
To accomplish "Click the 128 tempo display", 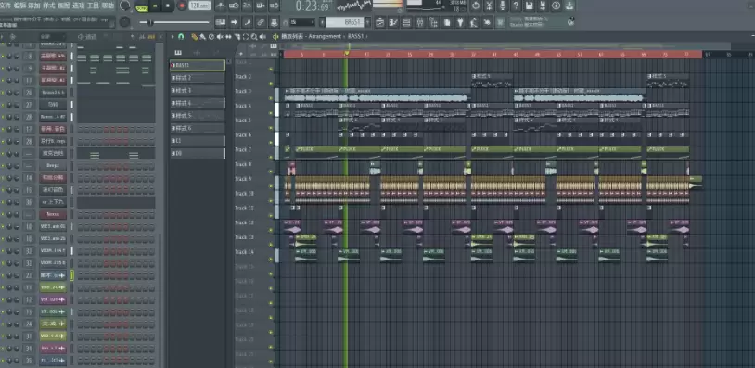I will point(199,6).
